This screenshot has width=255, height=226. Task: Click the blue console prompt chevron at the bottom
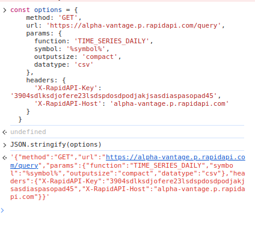2,210
